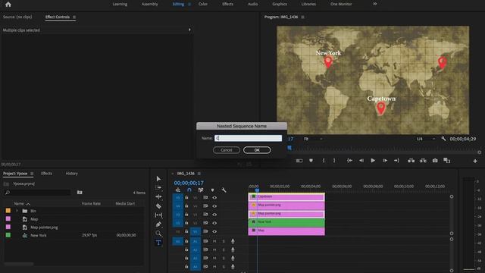Viewport: 485px width, 273px height.
Task: Mute audio track A1
Action: click(x=214, y=241)
